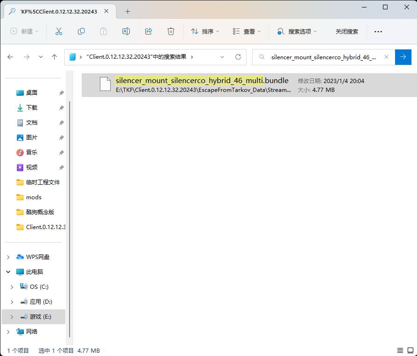Expand the address bar history dropdown
417x356 pixels.
(x=222, y=57)
